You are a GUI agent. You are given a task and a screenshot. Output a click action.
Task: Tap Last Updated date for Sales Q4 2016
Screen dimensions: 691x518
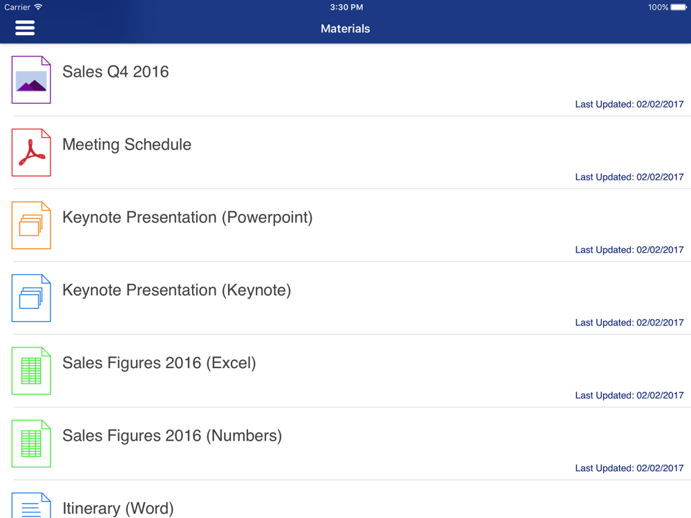[630, 104]
